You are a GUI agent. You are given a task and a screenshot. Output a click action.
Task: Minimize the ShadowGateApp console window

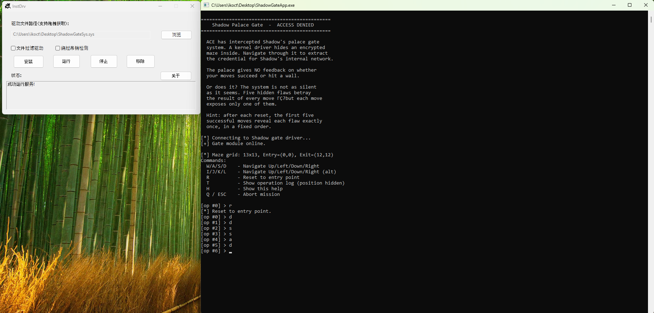(x=614, y=5)
